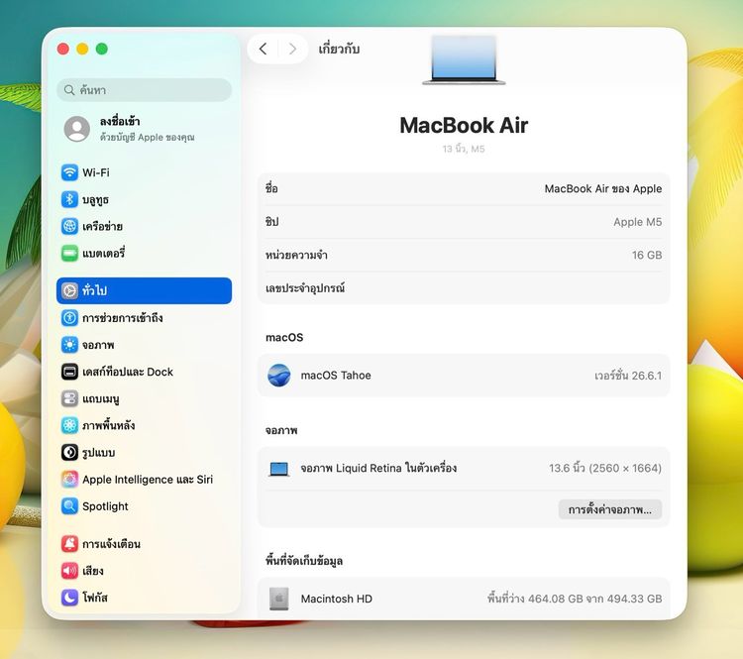Go forward with the right chevron button
Screen dimensions: 743x659
tap(292, 49)
